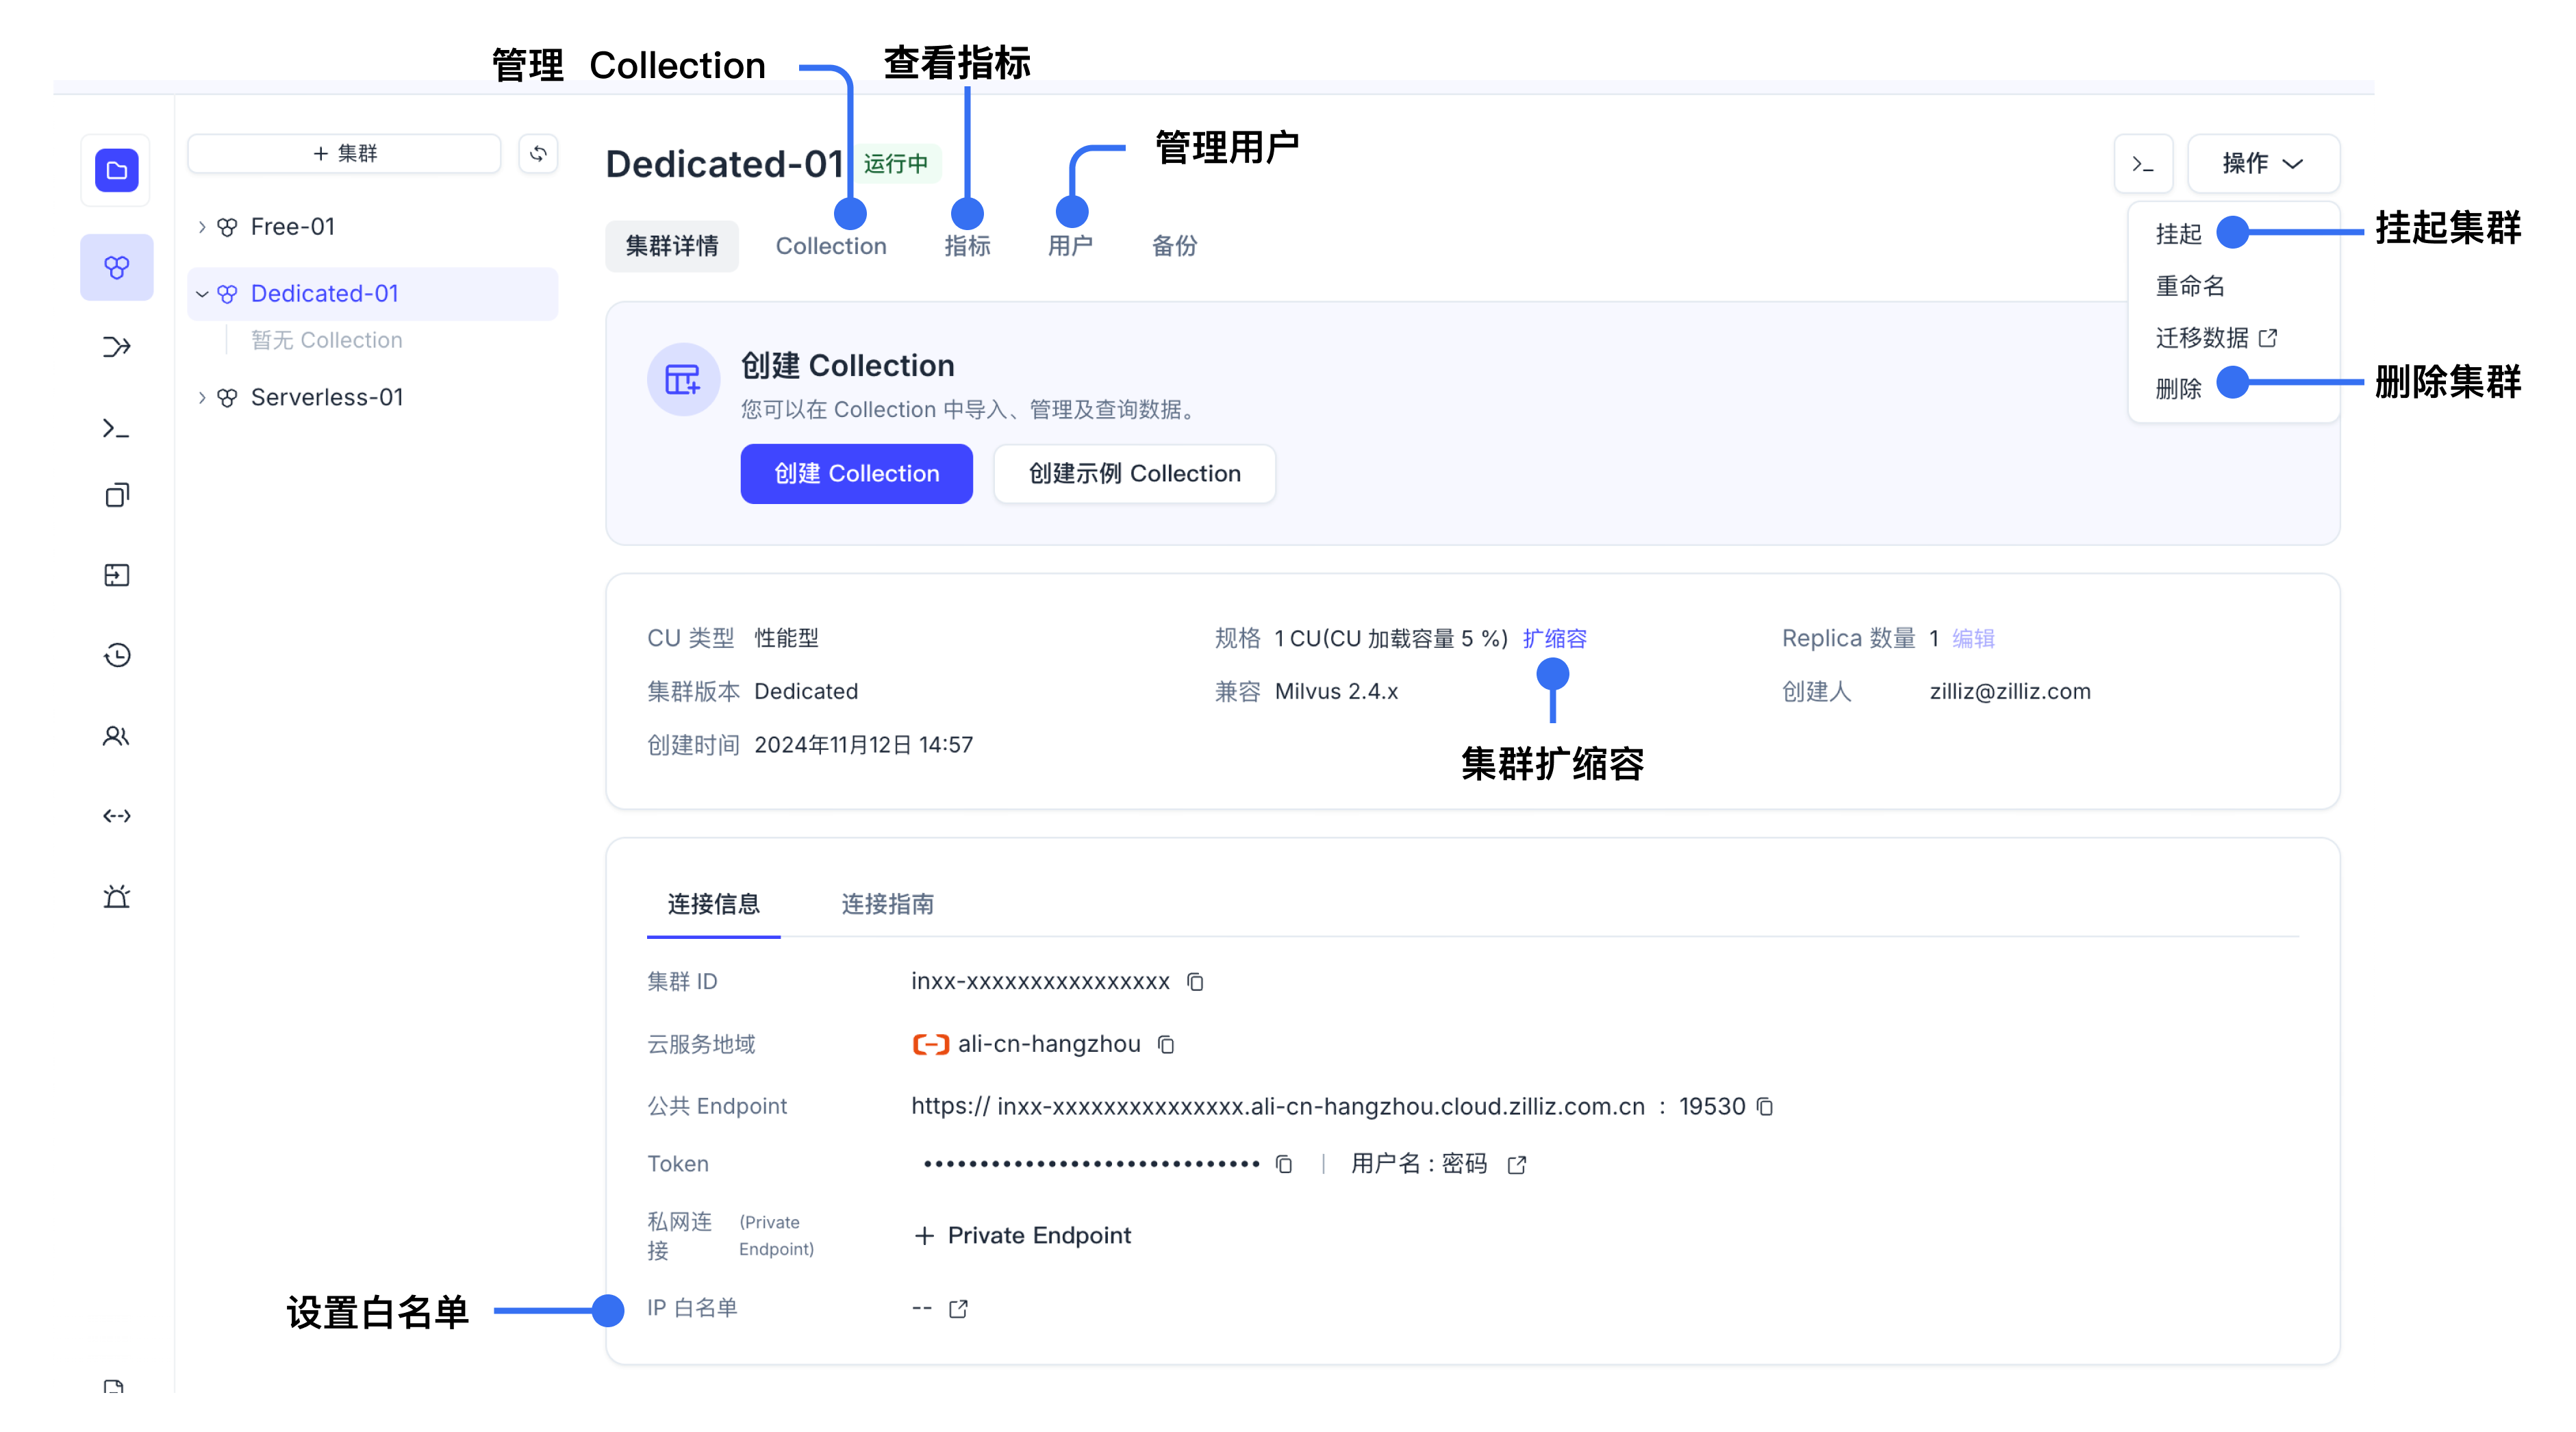Viewport: 2576px width, 1432px height.
Task: Open the 用户名:密码 external link icon
Action: (x=1517, y=1164)
